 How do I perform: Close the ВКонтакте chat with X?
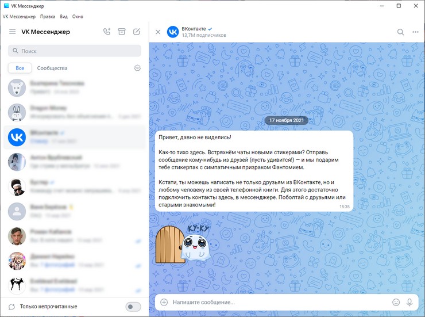158,32
